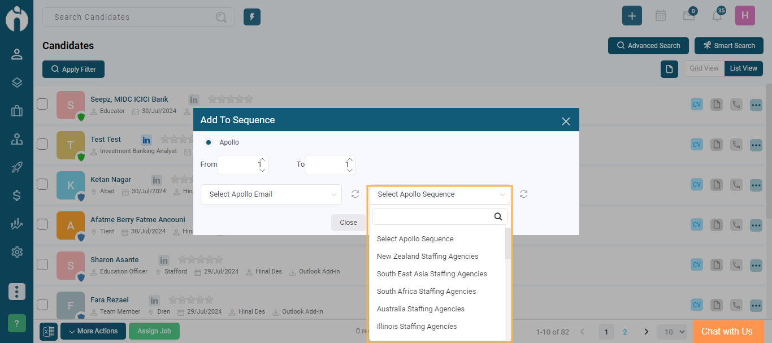Click the refresh icon beside Select Apollo Sequence
This screenshot has width=772, height=343.
(524, 194)
